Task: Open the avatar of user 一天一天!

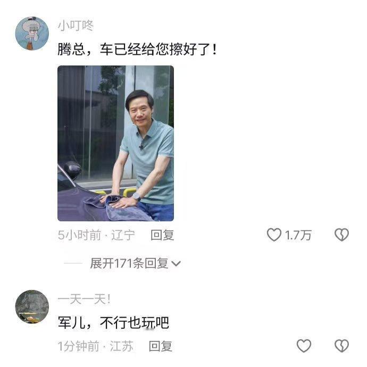Action: point(32,306)
